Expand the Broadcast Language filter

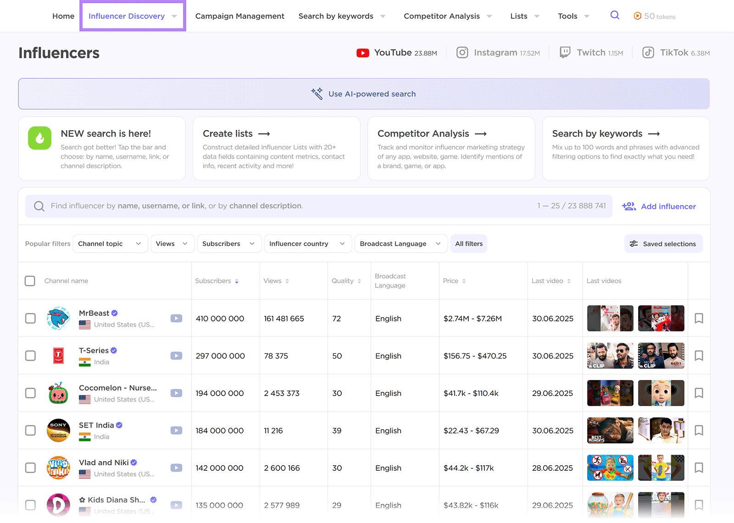tap(400, 243)
